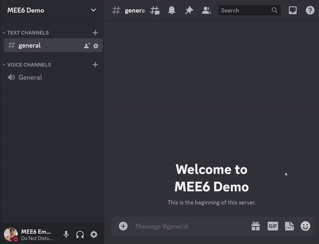Join the General voice channel

[53, 77]
